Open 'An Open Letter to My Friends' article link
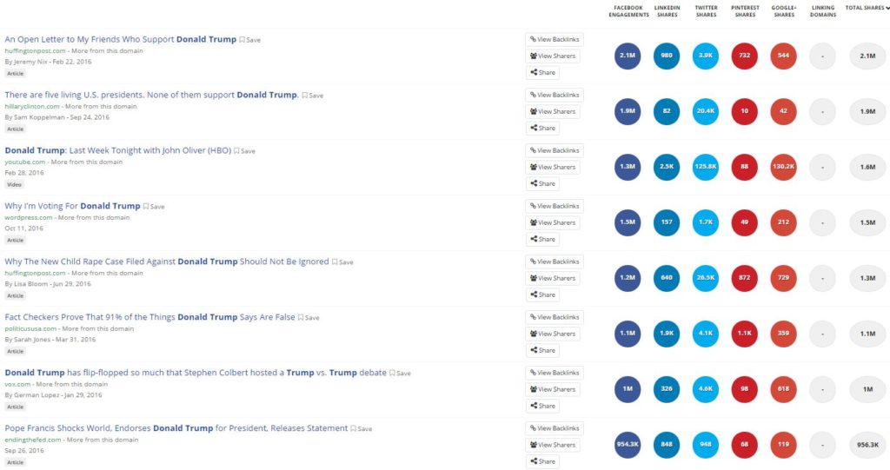 [x=120, y=39]
